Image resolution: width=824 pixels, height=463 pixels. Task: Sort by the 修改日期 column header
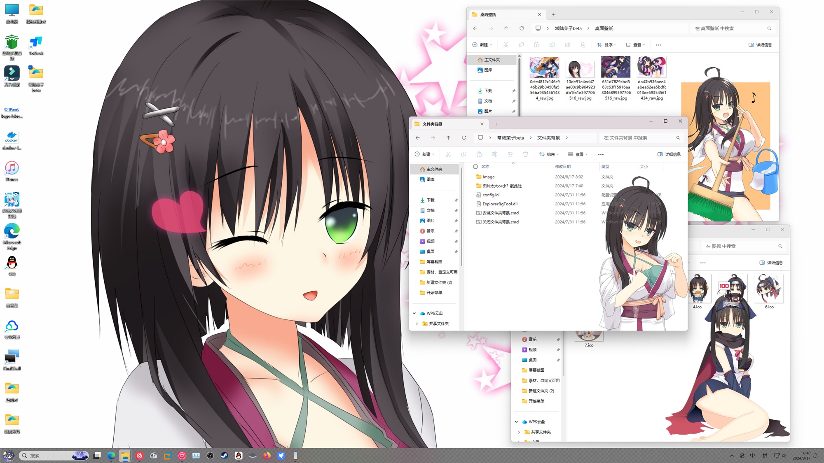(x=563, y=167)
